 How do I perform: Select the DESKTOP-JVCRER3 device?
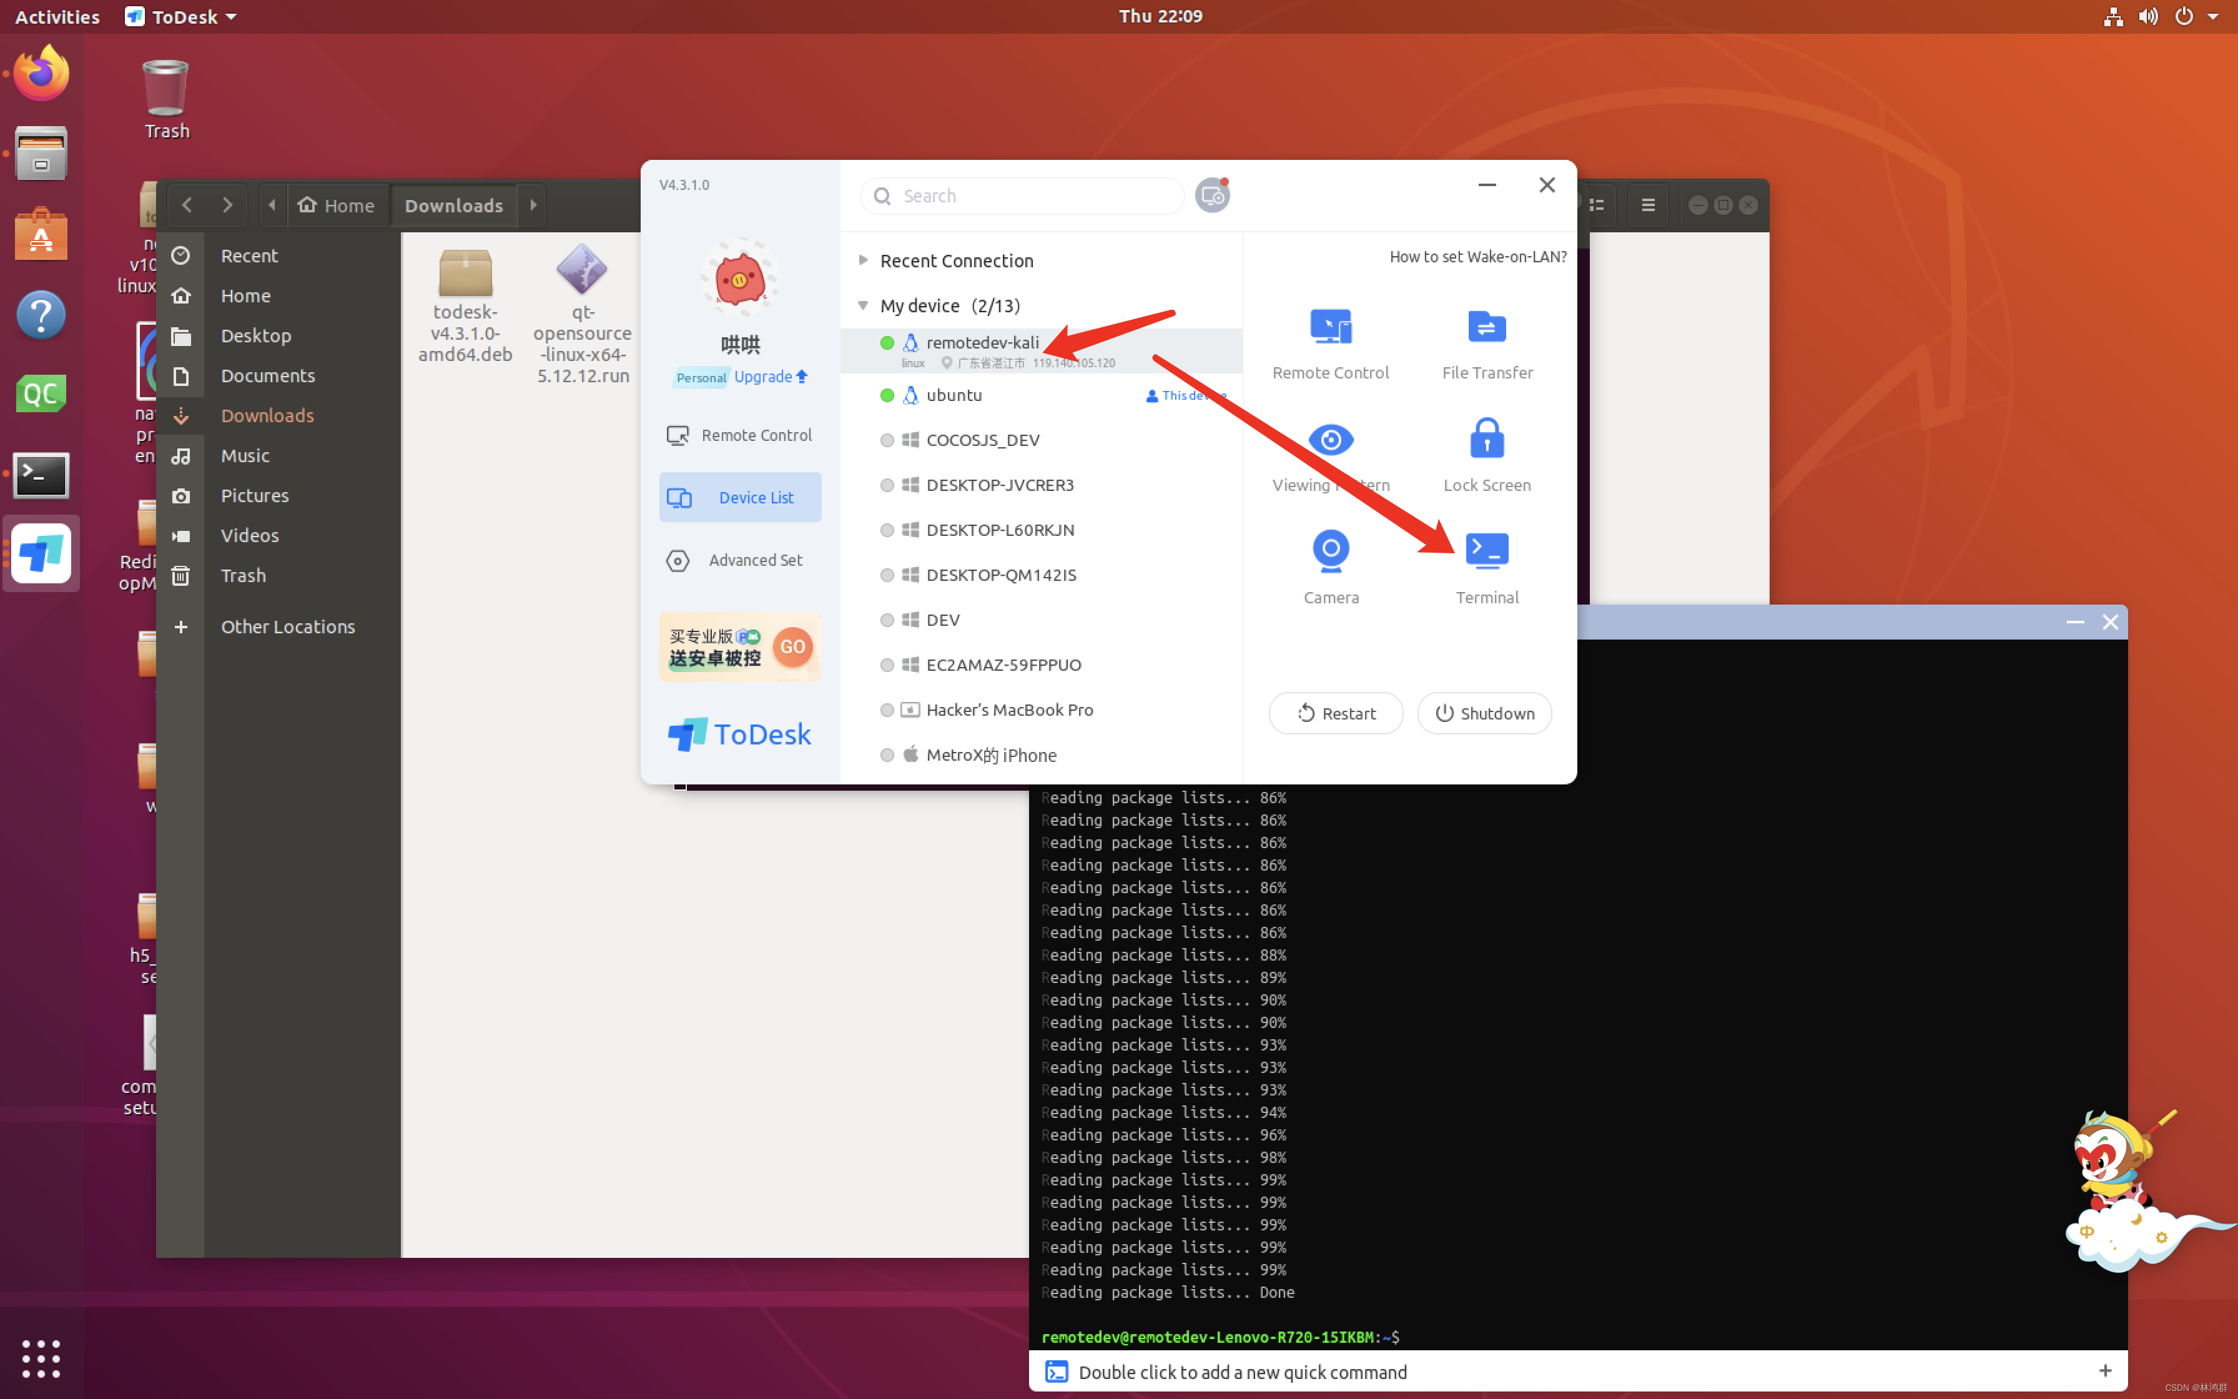998,484
